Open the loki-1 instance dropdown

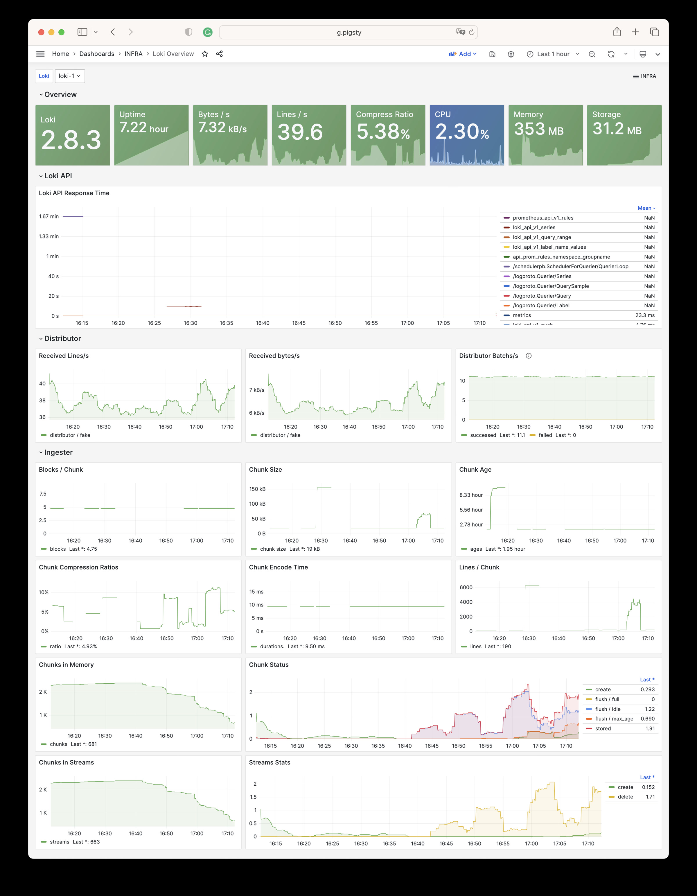point(70,76)
